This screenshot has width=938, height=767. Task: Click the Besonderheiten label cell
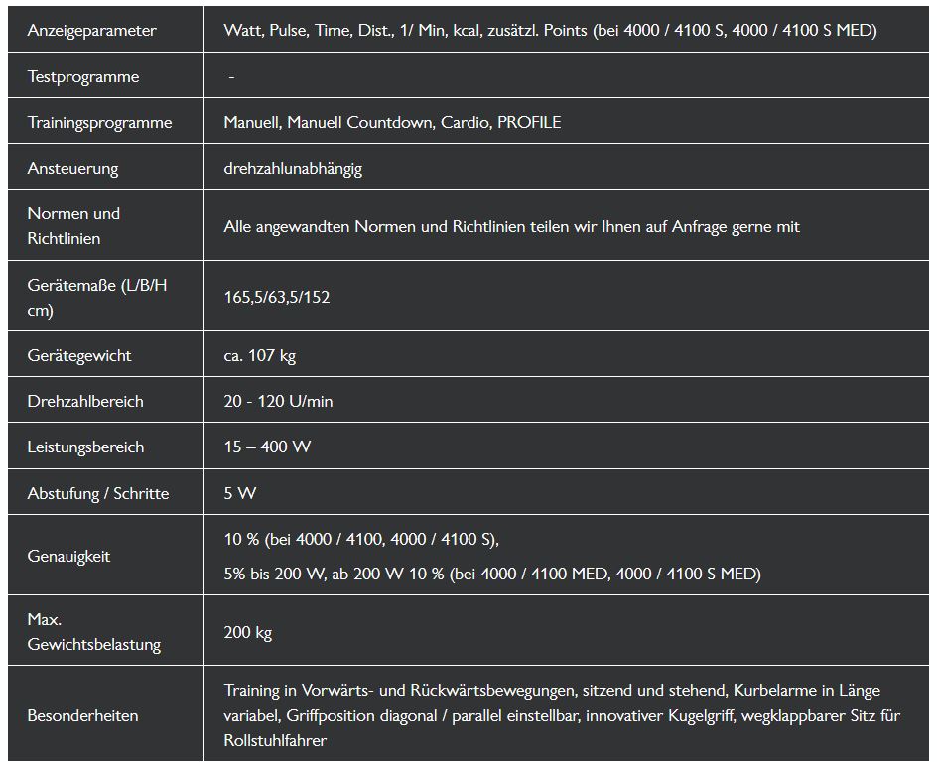[x=82, y=715]
